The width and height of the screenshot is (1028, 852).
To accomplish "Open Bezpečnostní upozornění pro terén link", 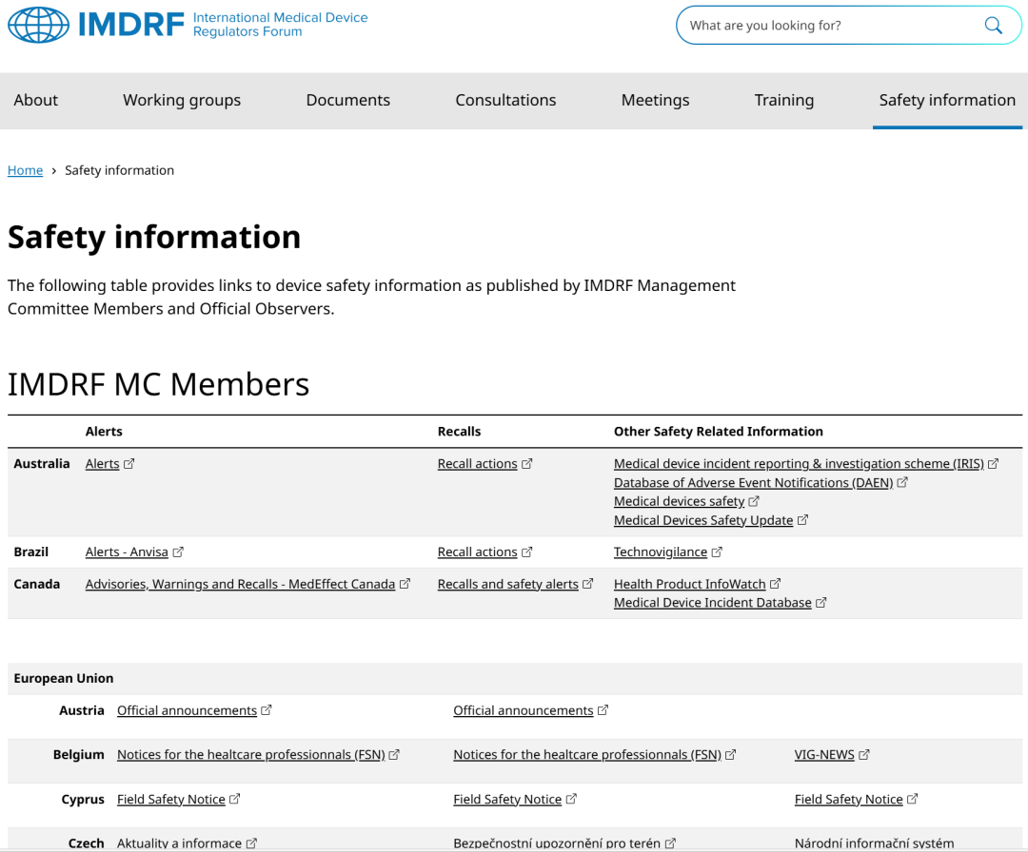I will point(557,843).
